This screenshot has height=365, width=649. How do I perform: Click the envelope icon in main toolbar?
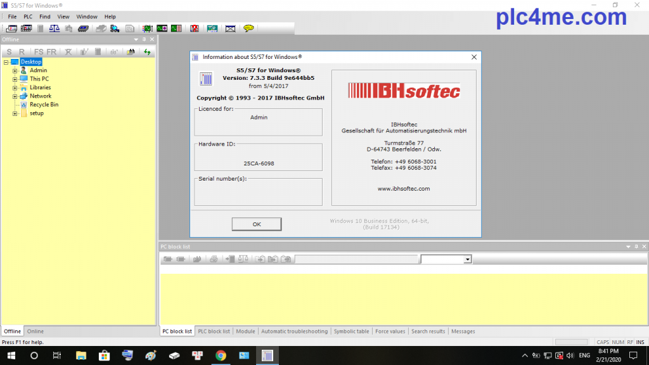click(230, 29)
